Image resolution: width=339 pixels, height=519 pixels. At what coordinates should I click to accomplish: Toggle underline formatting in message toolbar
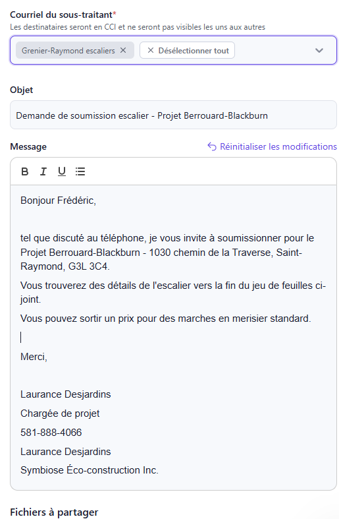[62, 171]
